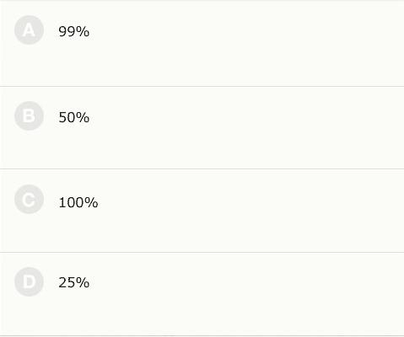Click the 25% answer text
This screenshot has width=404, height=337.
coord(74,282)
